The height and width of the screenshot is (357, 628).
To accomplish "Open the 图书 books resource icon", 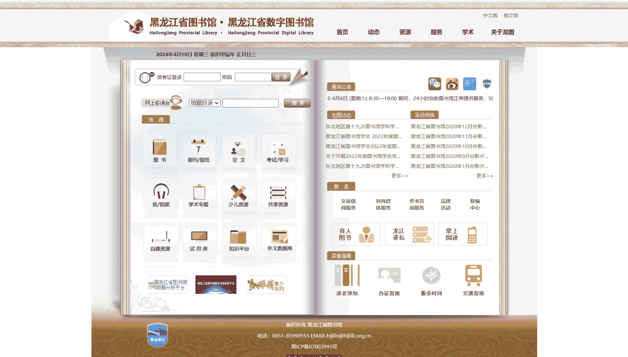I will [x=160, y=151].
